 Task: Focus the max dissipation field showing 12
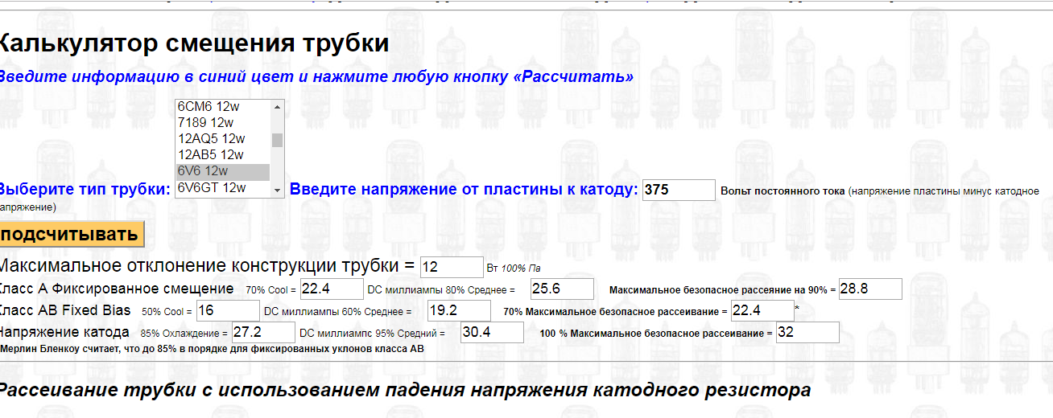click(x=452, y=267)
